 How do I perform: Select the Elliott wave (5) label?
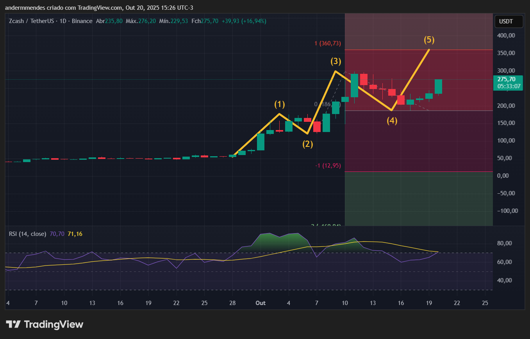point(429,40)
